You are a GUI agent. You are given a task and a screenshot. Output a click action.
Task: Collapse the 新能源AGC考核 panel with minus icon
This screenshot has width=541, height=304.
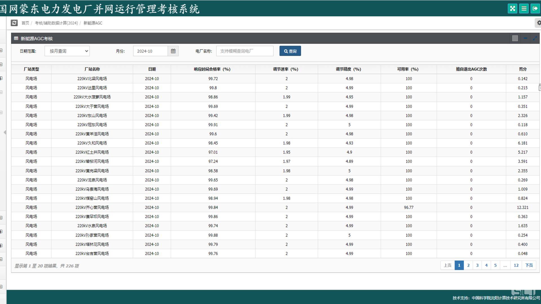(525, 38)
